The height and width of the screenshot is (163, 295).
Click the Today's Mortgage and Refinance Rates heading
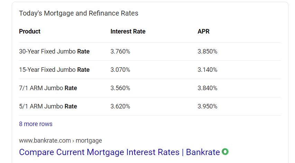[79, 13]
